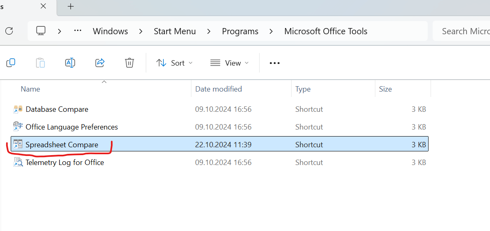490x231 pixels.
Task: Open the View dropdown
Action: (230, 63)
